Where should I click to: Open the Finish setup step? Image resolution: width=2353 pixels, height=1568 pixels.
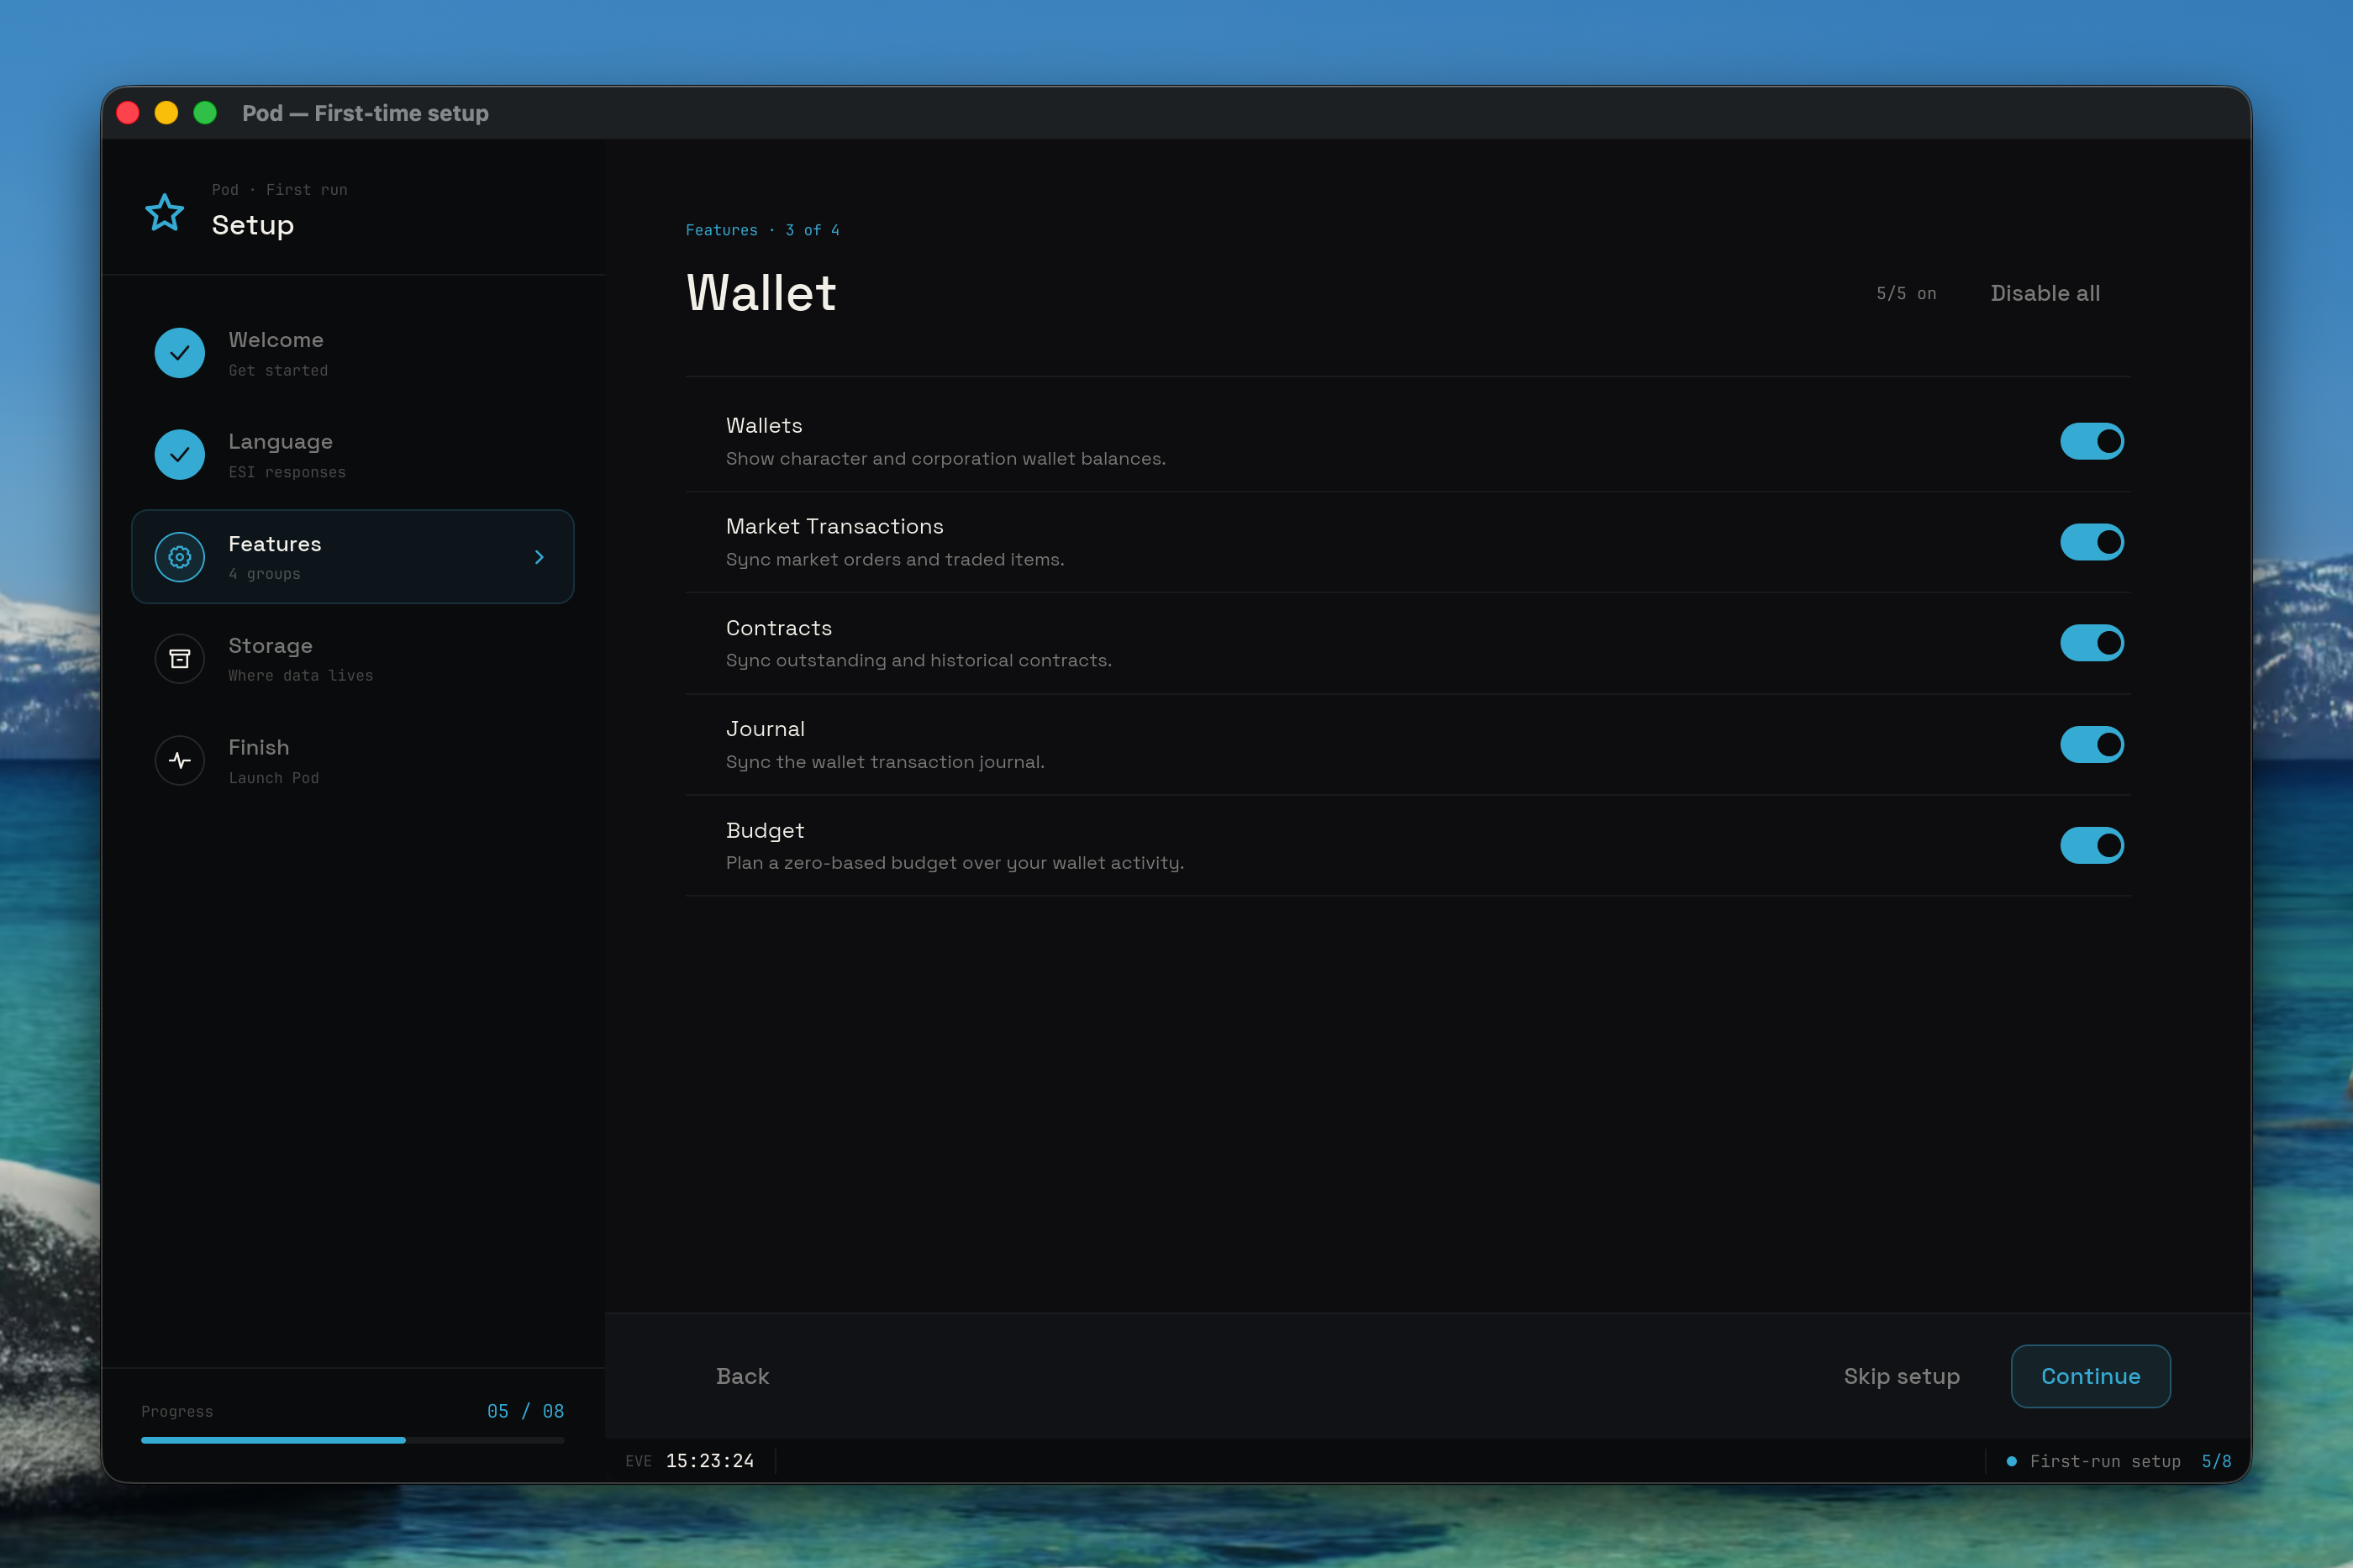(353, 761)
